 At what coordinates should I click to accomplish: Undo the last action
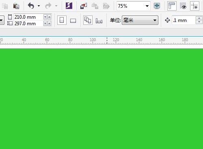click(31, 6)
